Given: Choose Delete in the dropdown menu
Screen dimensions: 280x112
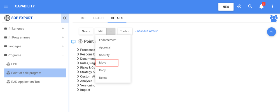Looking at the screenshot, I should [103, 78].
